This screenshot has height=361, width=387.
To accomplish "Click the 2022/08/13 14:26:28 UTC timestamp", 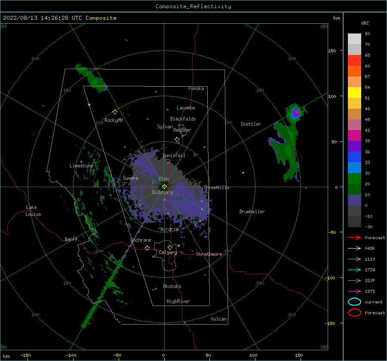I will point(43,18).
